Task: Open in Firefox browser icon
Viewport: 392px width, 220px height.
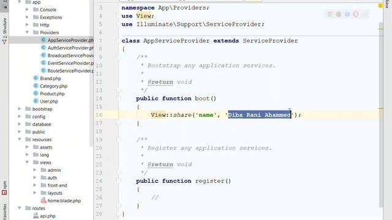Action: click(x=339, y=15)
